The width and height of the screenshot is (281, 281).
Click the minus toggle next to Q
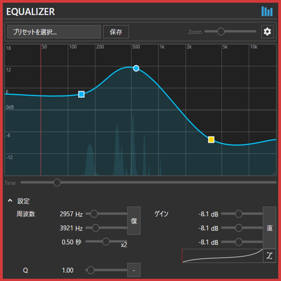coord(134,270)
